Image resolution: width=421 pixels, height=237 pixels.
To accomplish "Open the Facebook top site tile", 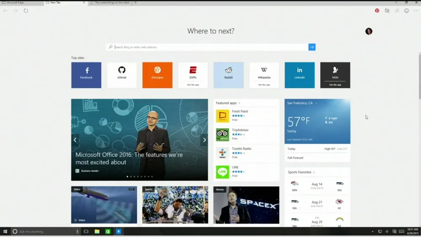I will (86, 75).
